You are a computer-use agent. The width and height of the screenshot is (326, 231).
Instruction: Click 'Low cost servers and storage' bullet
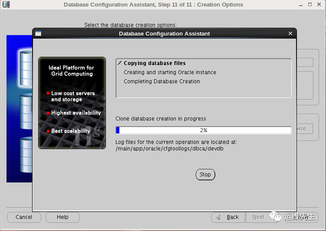[x=73, y=96]
